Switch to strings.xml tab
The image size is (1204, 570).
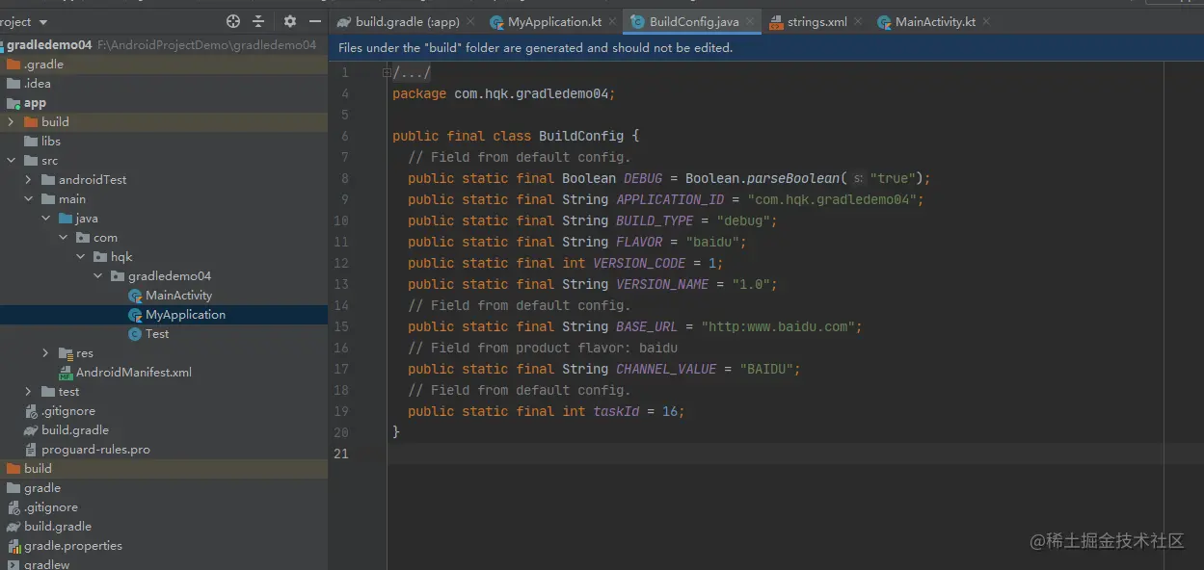(817, 21)
